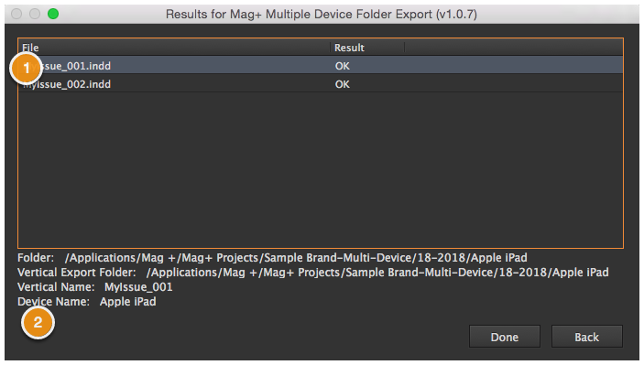This screenshot has height=365, width=644.
Task: Click orange annotation marker 2
Action: [38, 322]
